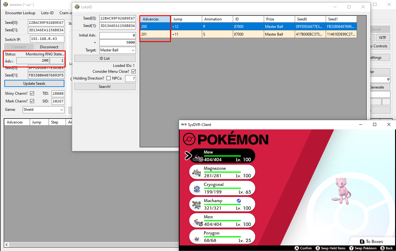Toggle the Shiny Charm checkbox
Image resolution: width=396 pixels, height=251 pixels.
pos(32,93)
